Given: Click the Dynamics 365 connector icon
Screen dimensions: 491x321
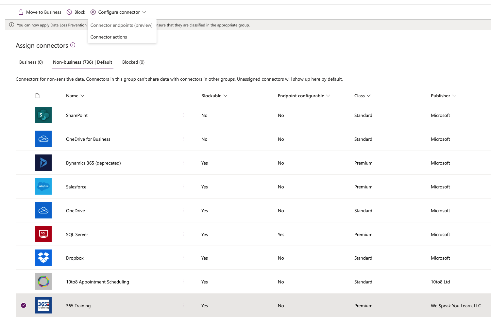Looking at the screenshot, I should point(43,163).
